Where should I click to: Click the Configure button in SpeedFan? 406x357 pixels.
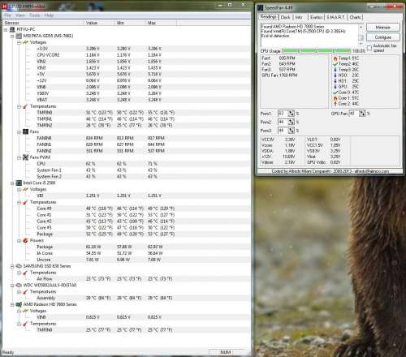click(x=383, y=37)
